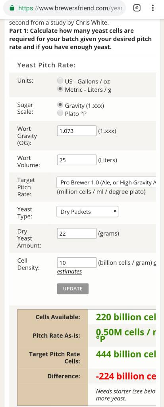Click the 444 billion target pitch cells value
This screenshot has width=164, height=407.
pos(126,354)
